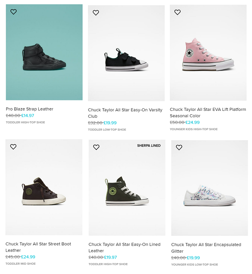Open the green Easy-On Lined Leather image
252x274 pixels.
click(x=127, y=192)
